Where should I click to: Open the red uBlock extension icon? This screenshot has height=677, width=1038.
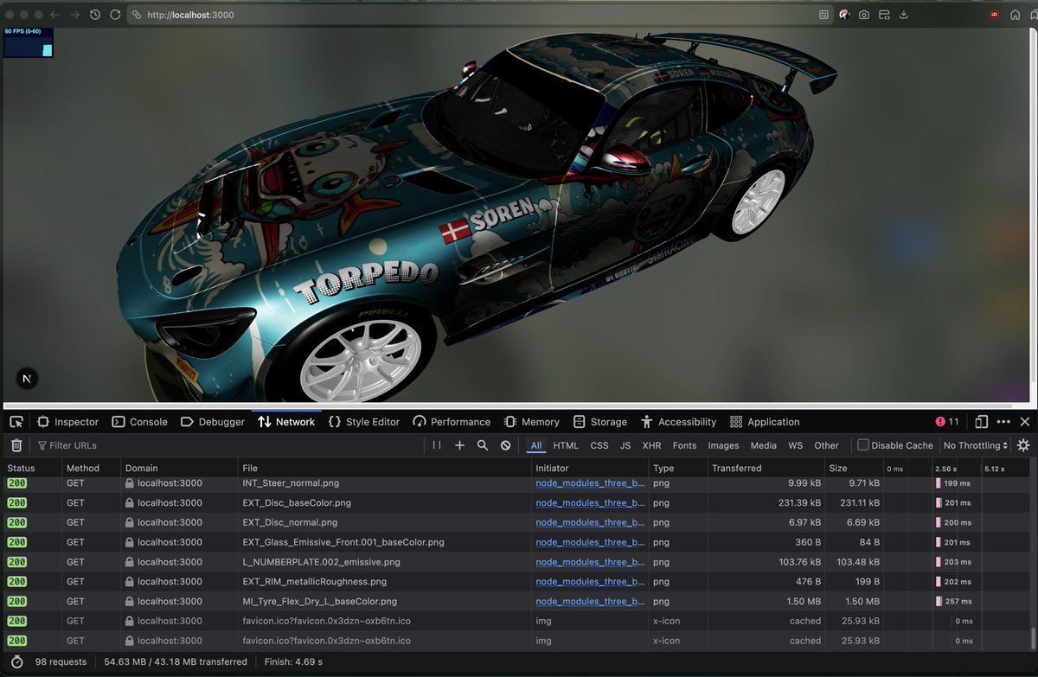pos(994,15)
